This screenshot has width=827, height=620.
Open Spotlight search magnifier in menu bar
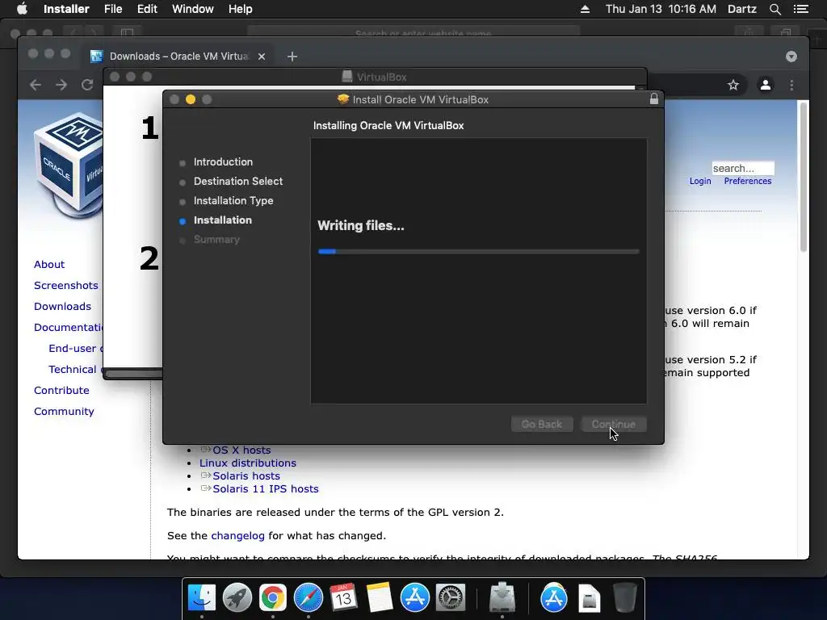[x=775, y=9]
